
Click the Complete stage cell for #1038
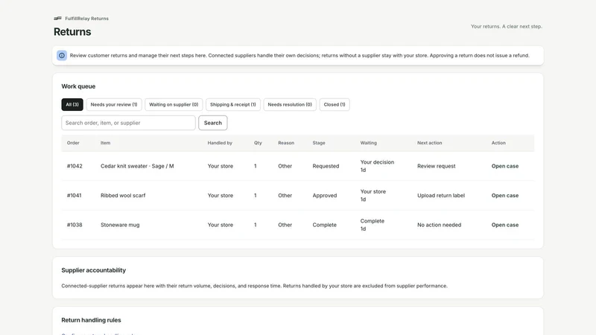[x=325, y=225]
